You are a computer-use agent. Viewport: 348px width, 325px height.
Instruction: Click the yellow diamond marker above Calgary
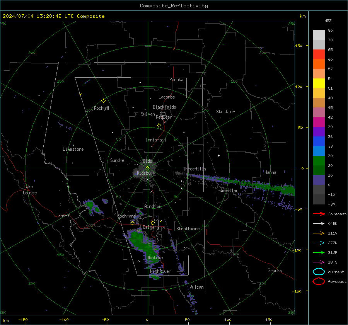pos(153,223)
